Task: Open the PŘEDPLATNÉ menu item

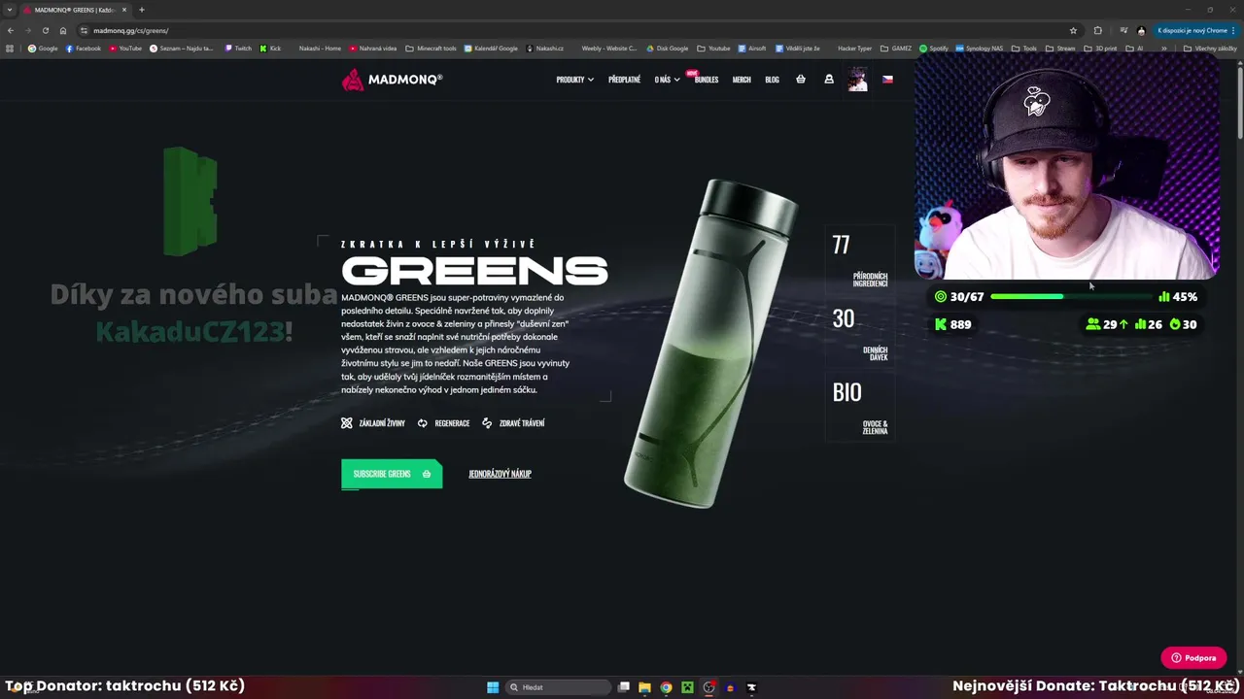Action: pyautogui.click(x=624, y=80)
